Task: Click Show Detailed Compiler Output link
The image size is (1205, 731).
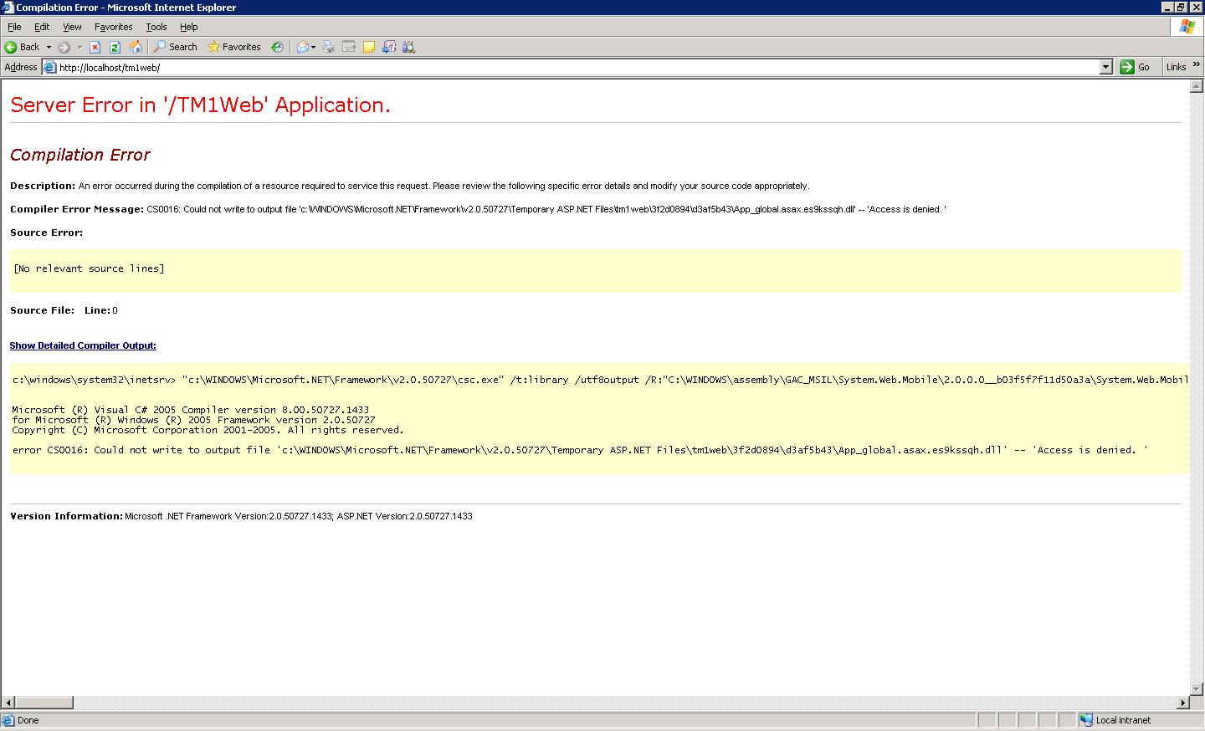Action: (83, 345)
